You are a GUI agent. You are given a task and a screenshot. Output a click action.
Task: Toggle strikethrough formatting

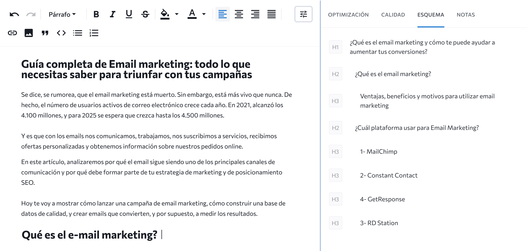click(145, 14)
